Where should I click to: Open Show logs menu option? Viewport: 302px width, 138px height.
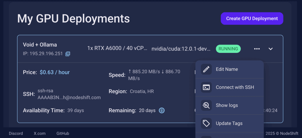coord(229,105)
